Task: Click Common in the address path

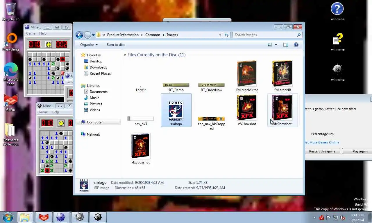Action: coord(153,35)
